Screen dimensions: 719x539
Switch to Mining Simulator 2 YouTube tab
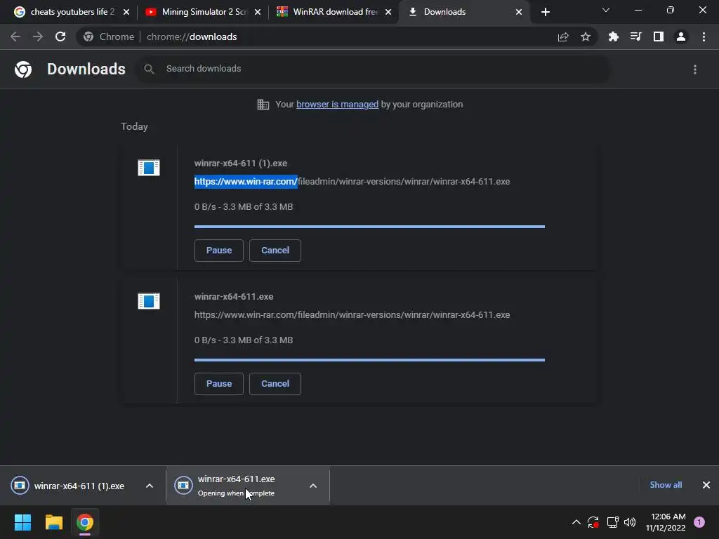click(204, 12)
